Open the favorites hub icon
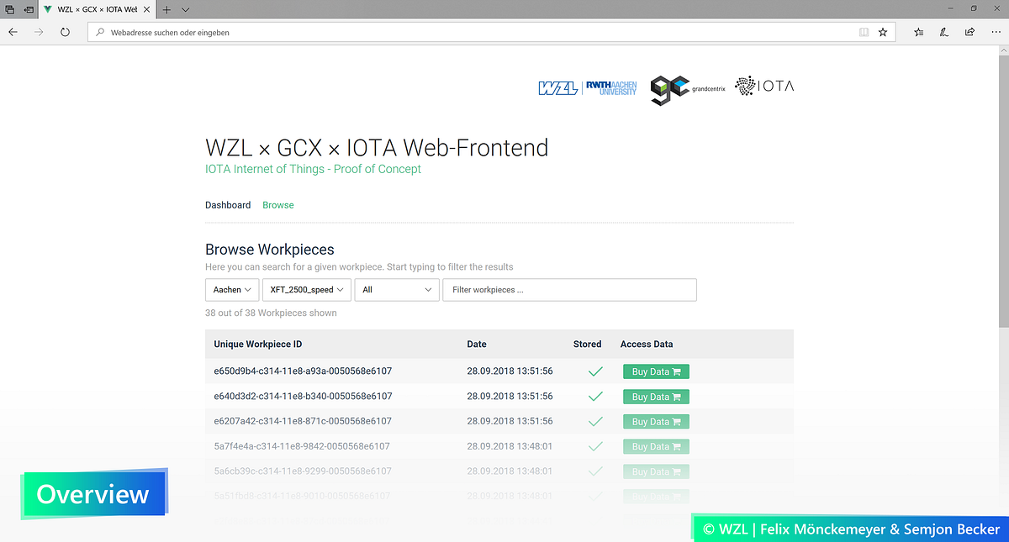Image resolution: width=1009 pixels, height=542 pixels. (918, 32)
